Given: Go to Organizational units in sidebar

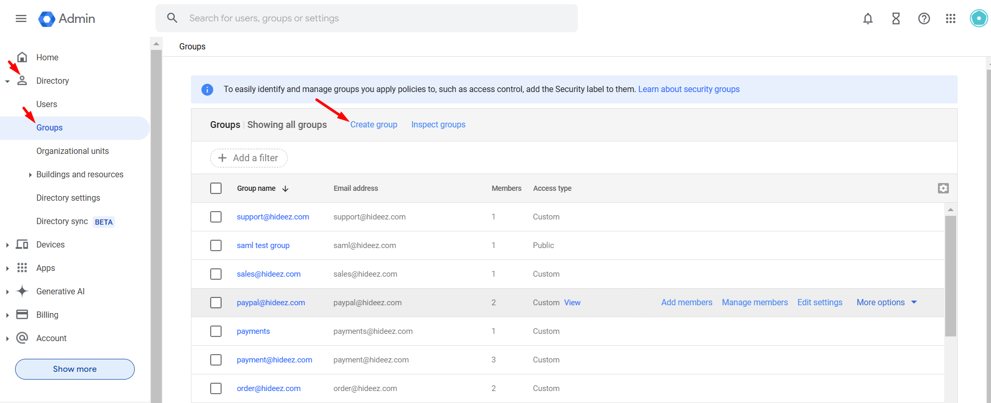Looking at the screenshot, I should click(72, 151).
